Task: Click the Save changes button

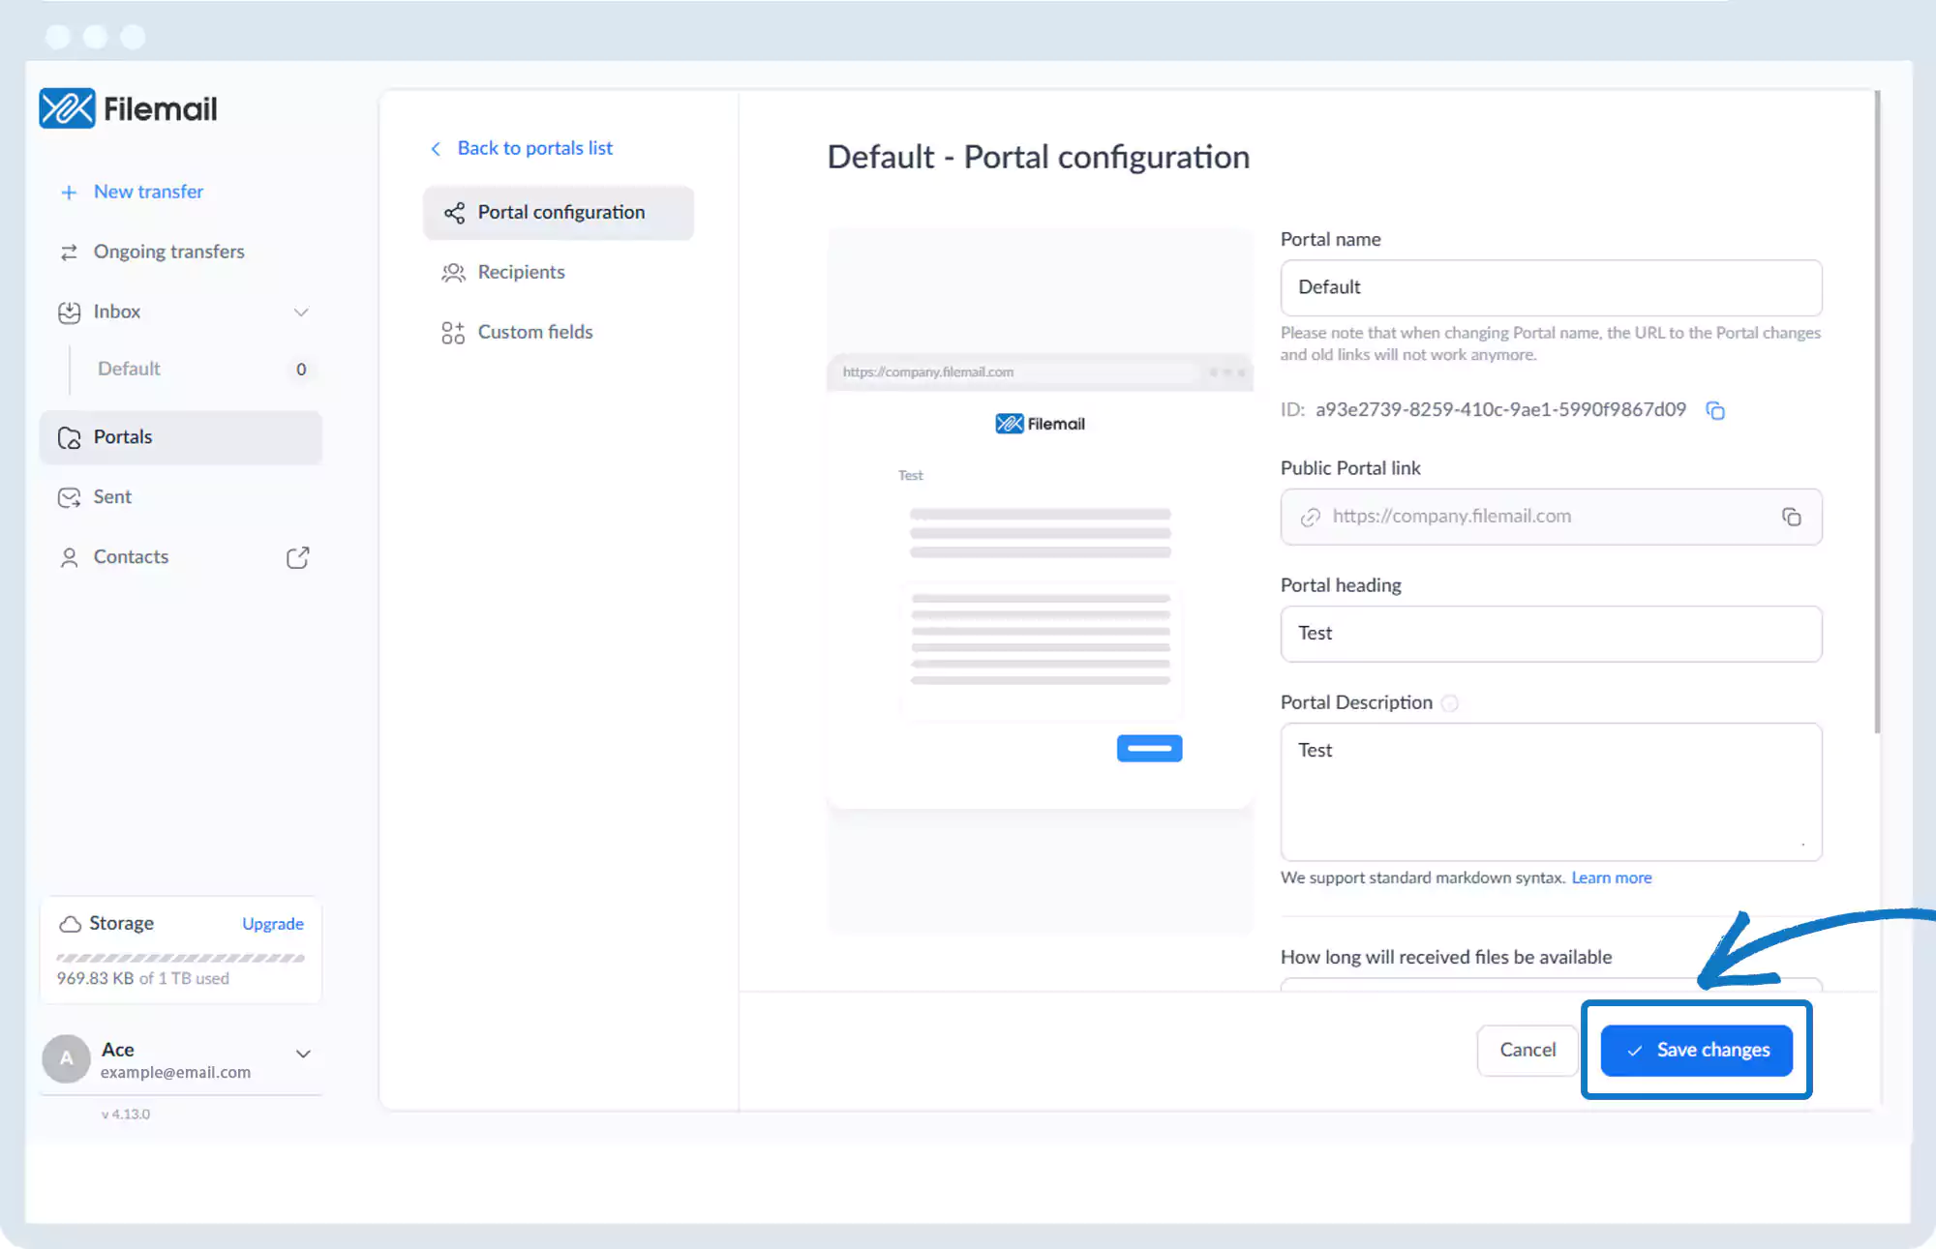Action: pos(1696,1050)
